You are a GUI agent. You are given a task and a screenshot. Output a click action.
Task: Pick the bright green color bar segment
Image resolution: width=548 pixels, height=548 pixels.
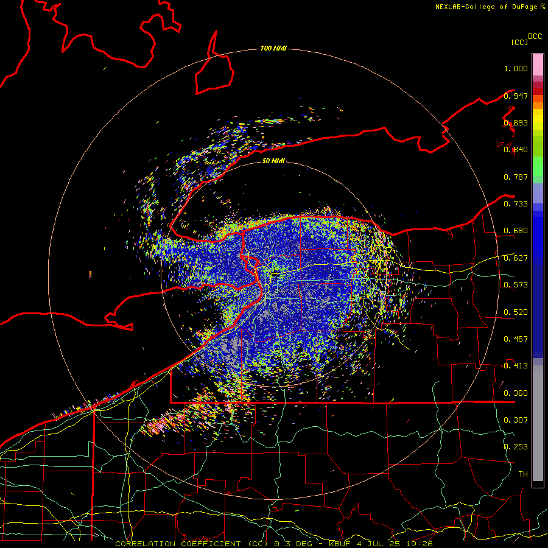pyautogui.click(x=538, y=166)
